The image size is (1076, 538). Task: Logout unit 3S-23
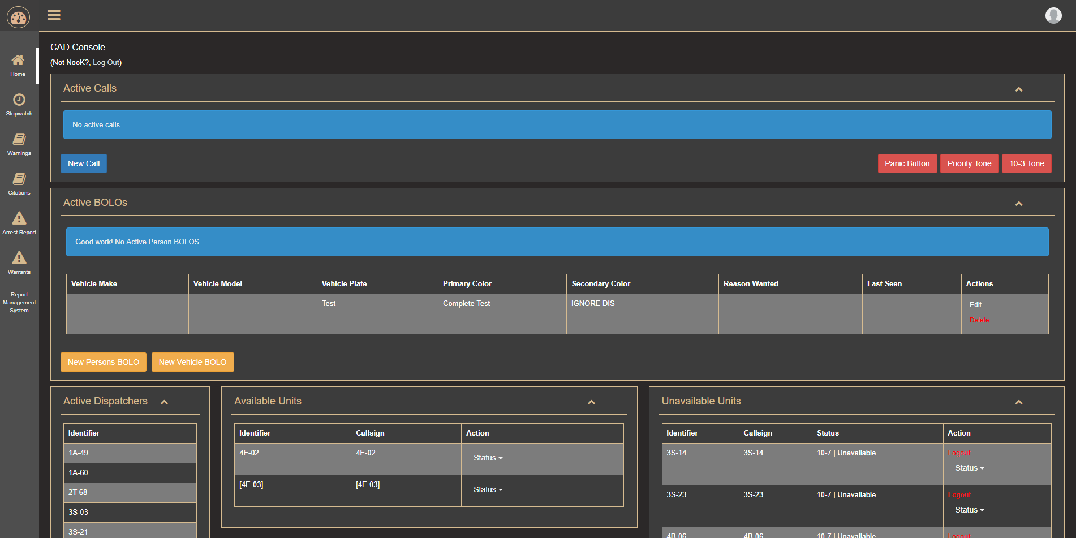[x=959, y=495]
